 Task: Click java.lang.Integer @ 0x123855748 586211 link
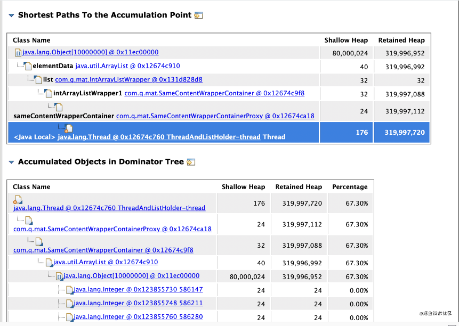pyautogui.click(x=138, y=303)
